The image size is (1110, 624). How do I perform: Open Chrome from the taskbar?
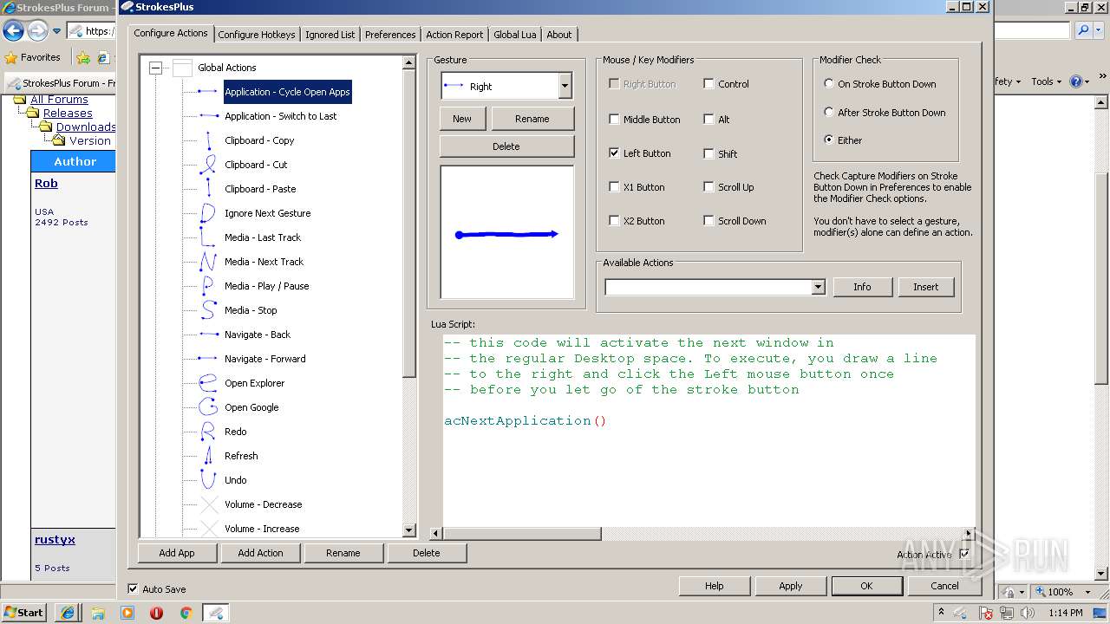186,613
